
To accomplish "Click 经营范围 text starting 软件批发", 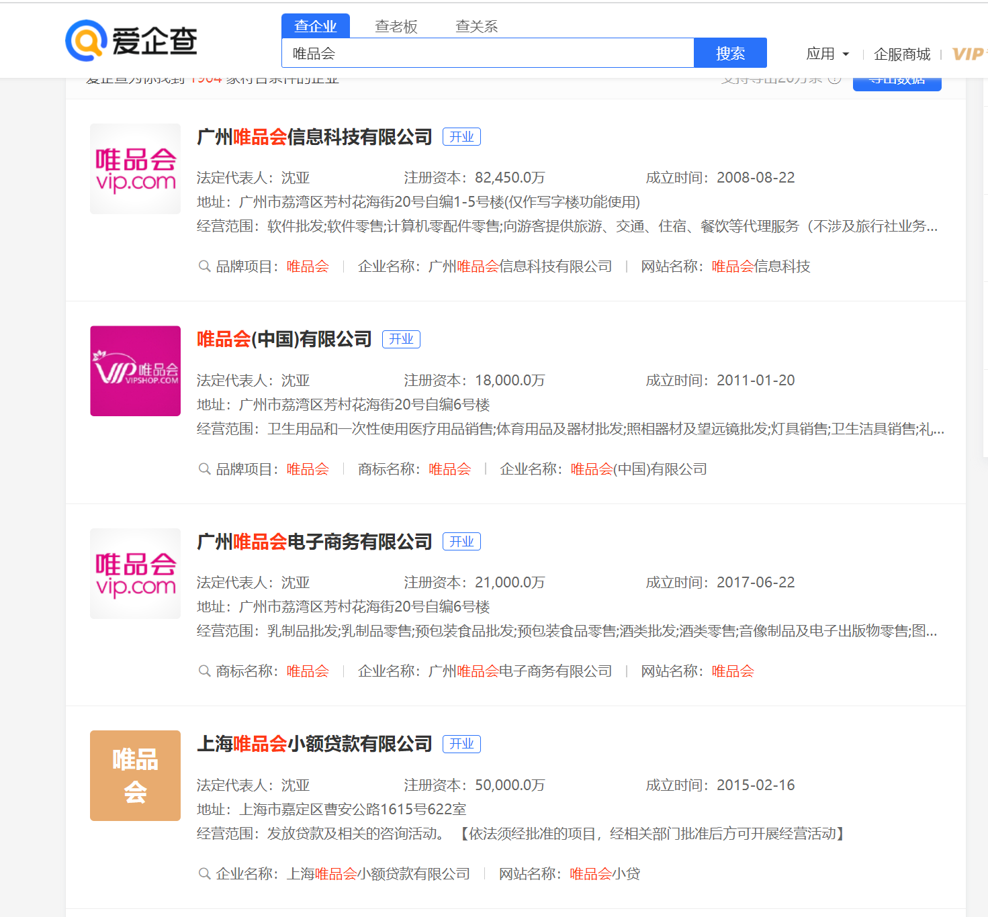I will pos(602,226).
